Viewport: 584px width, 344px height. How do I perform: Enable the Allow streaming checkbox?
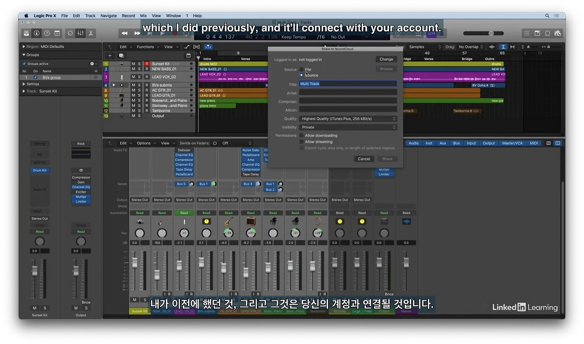click(301, 142)
